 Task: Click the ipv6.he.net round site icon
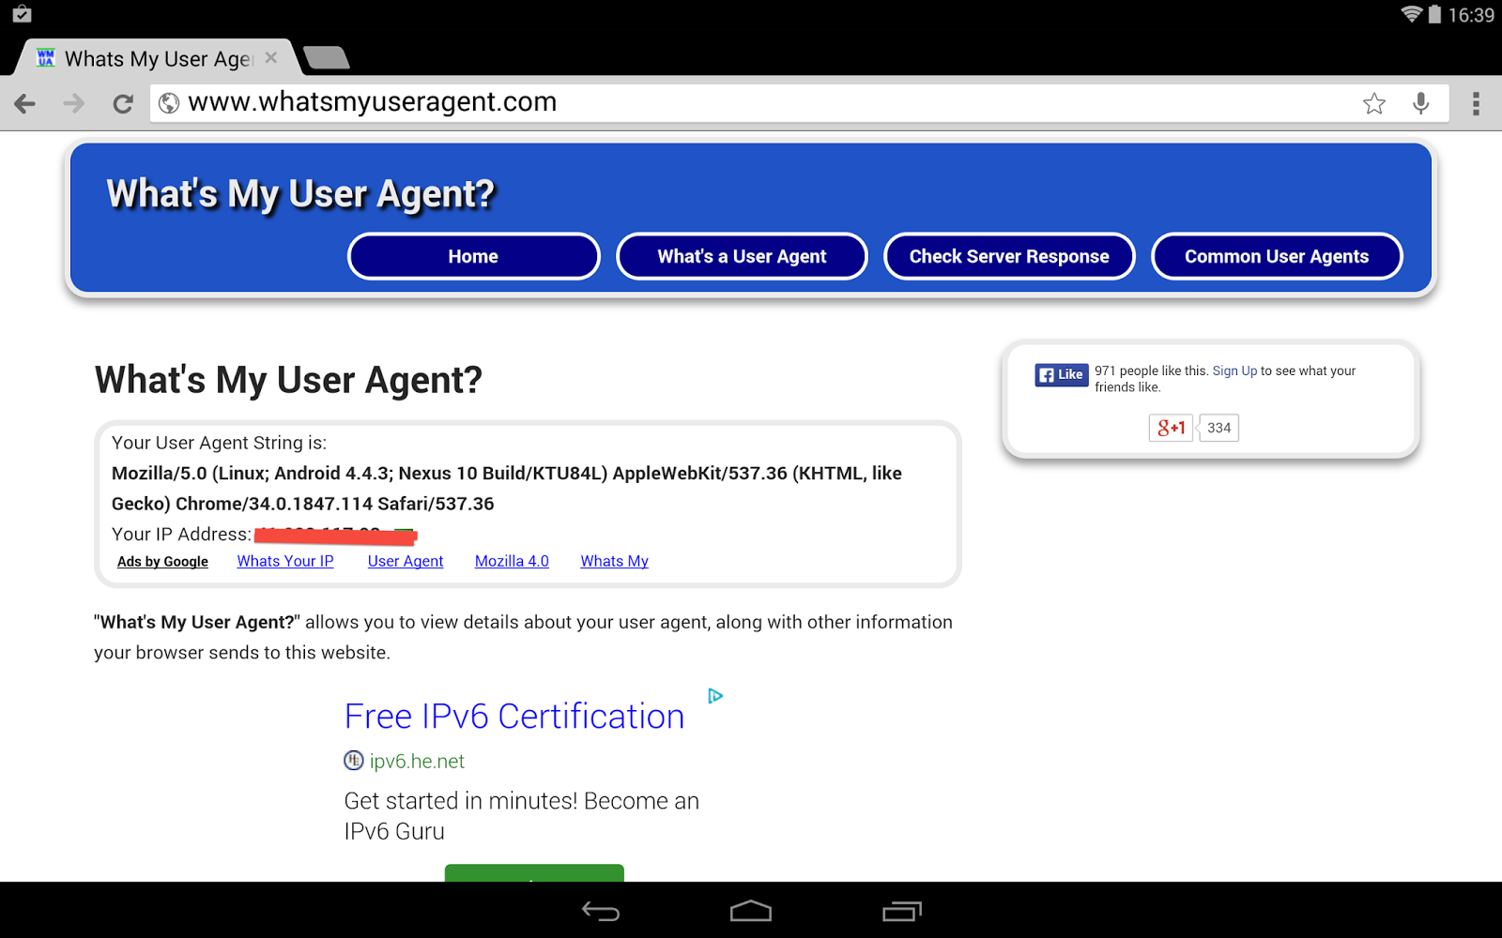tap(353, 761)
